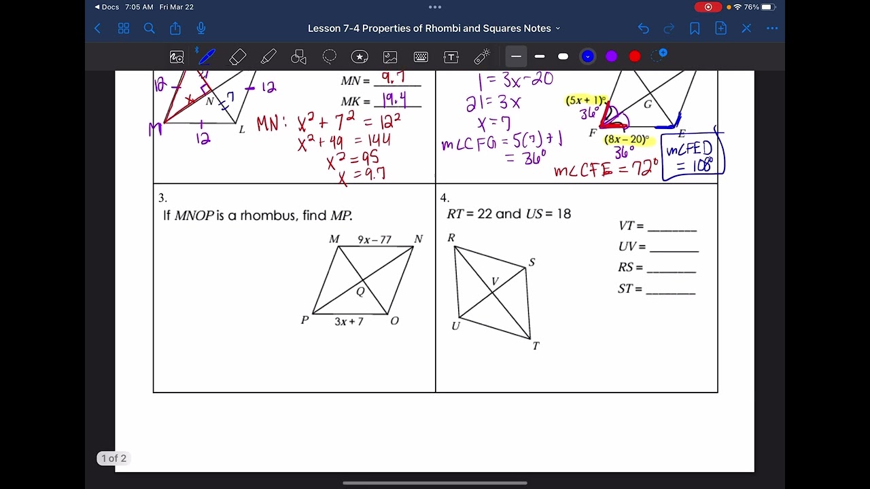The image size is (870, 489).
Task: Insert an image with photo tool
Action: [x=390, y=57]
